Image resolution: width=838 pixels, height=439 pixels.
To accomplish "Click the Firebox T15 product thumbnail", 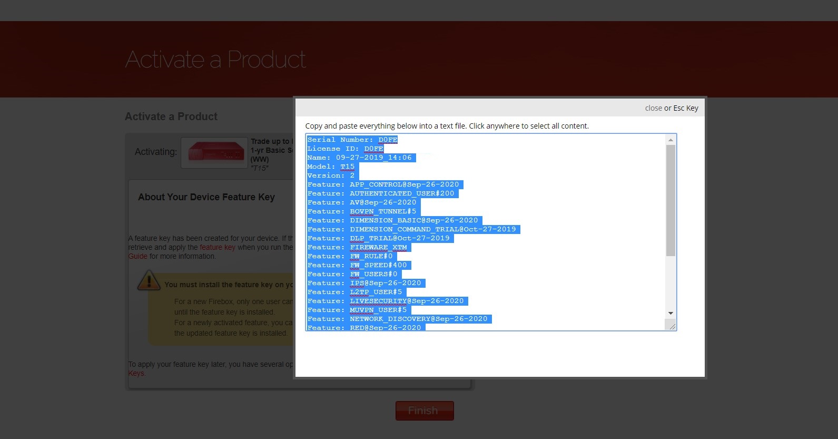I will [x=214, y=153].
